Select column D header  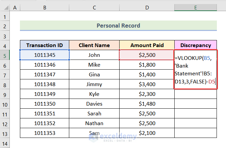tap(147, 7)
